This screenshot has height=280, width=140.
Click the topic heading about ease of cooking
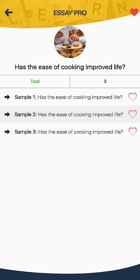pyautogui.click(x=70, y=67)
